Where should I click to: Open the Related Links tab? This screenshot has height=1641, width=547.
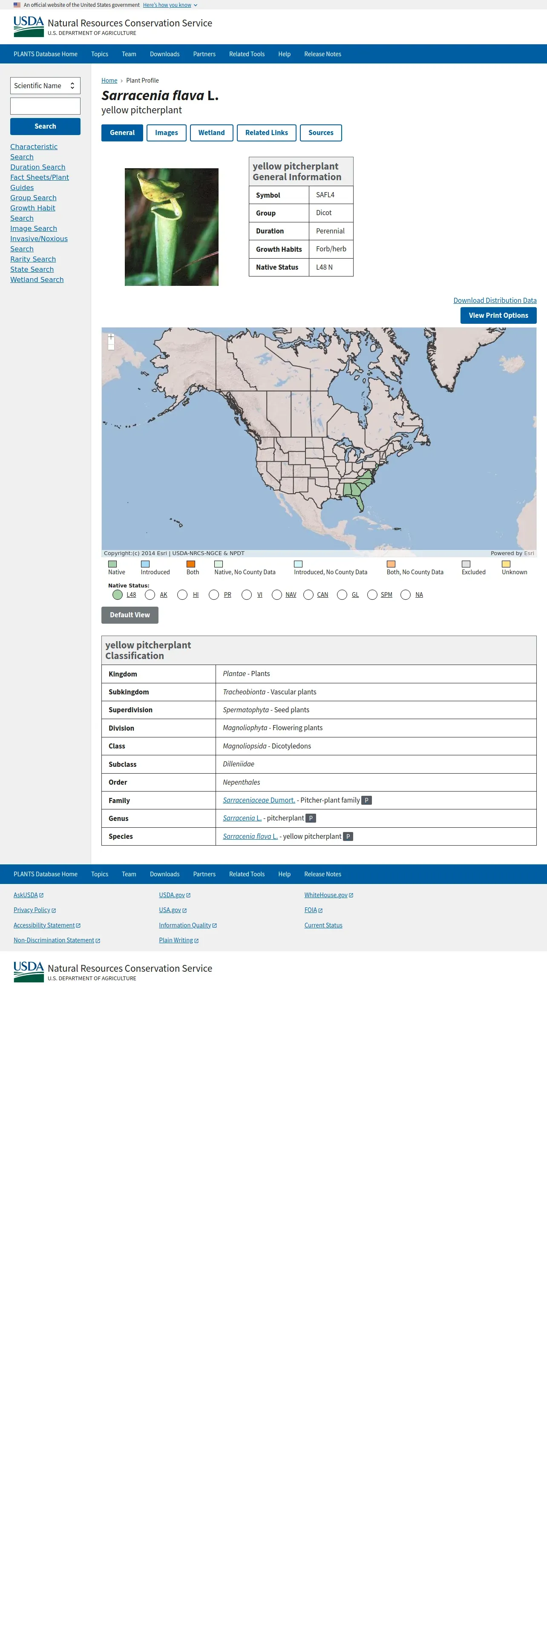coord(266,132)
